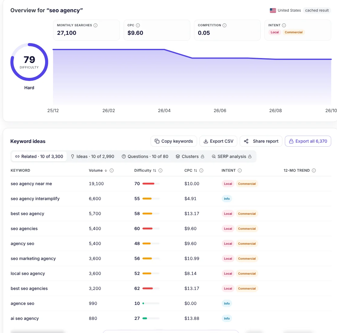337x333 pixels.
Task: Click the Volume column info icon
Action: [112, 170]
